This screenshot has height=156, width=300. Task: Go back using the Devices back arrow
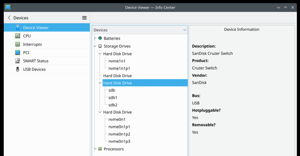tap(9, 18)
